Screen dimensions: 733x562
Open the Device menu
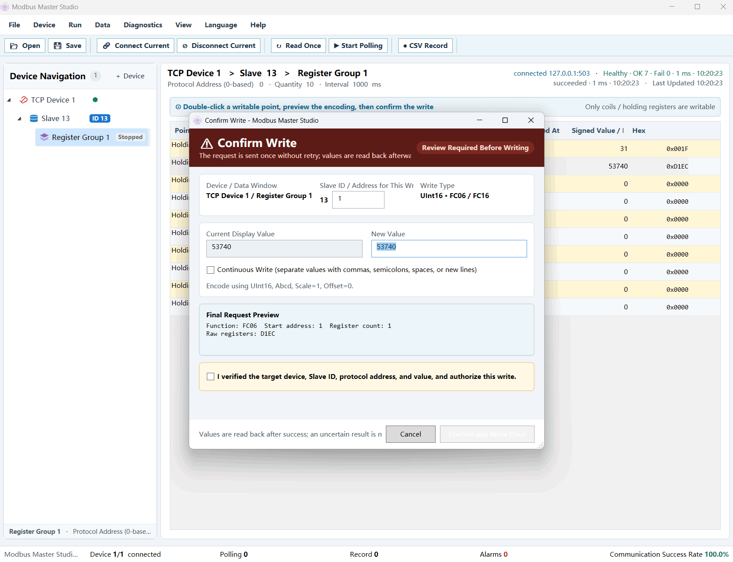pos(44,25)
